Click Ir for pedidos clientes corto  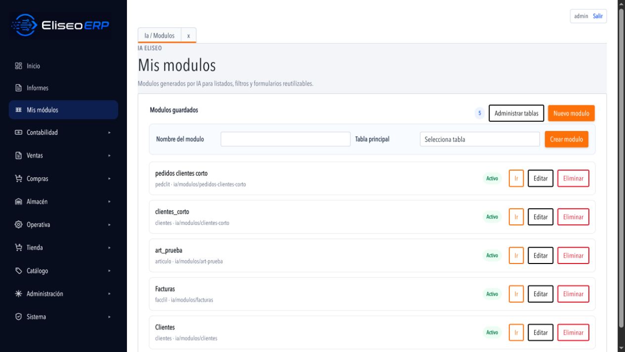click(x=516, y=178)
